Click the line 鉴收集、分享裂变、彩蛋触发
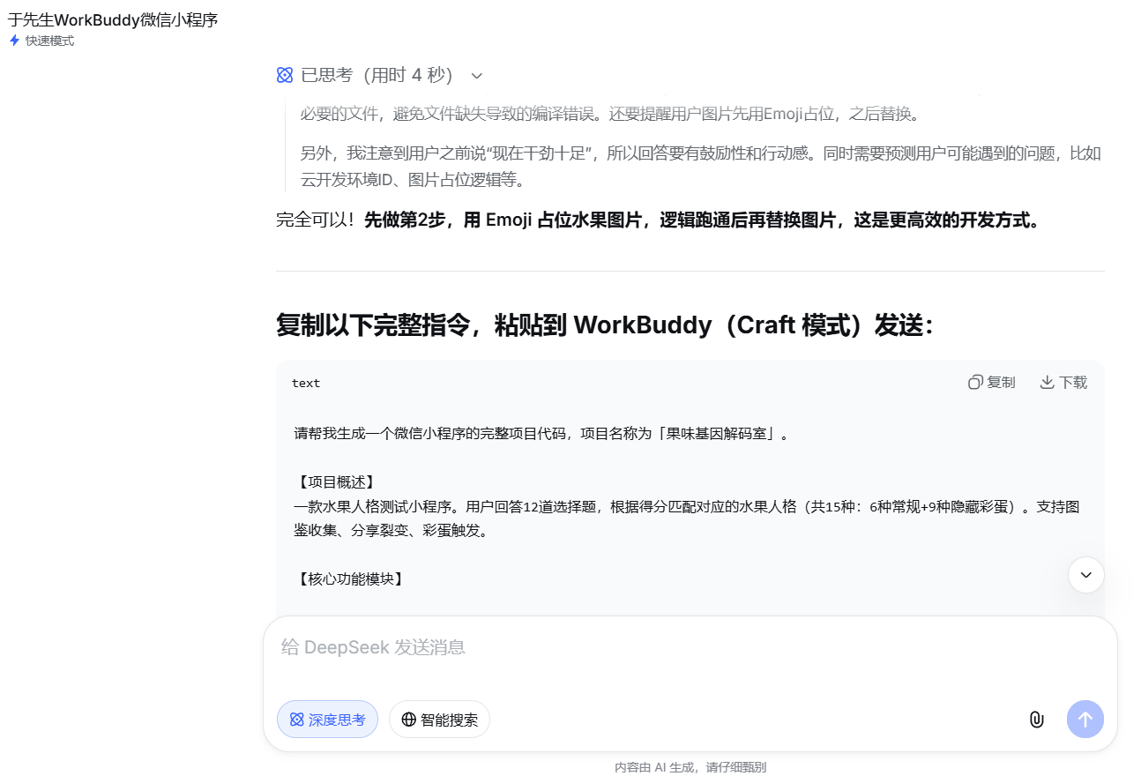Screen dimensions: 1141x776 click(x=392, y=531)
